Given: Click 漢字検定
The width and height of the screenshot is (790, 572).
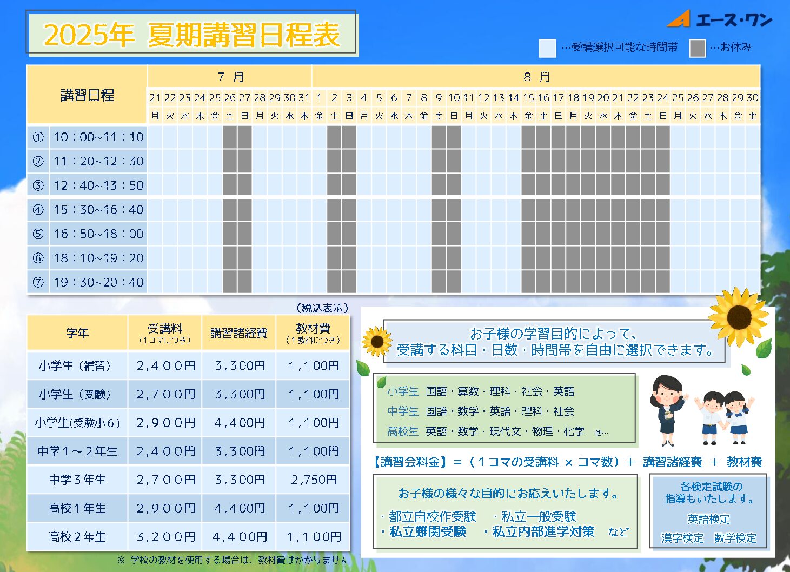Looking at the screenshot, I should [x=682, y=538].
